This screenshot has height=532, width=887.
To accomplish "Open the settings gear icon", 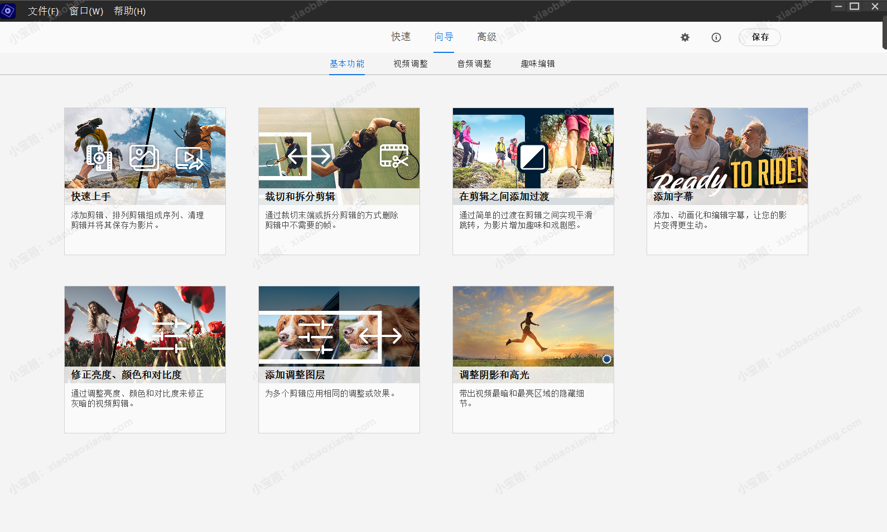I will pos(684,37).
